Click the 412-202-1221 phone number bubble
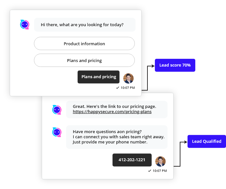The width and height of the screenshot is (226, 189). pos(132,160)
